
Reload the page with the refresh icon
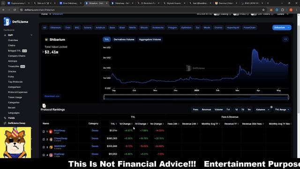point(15,10)
